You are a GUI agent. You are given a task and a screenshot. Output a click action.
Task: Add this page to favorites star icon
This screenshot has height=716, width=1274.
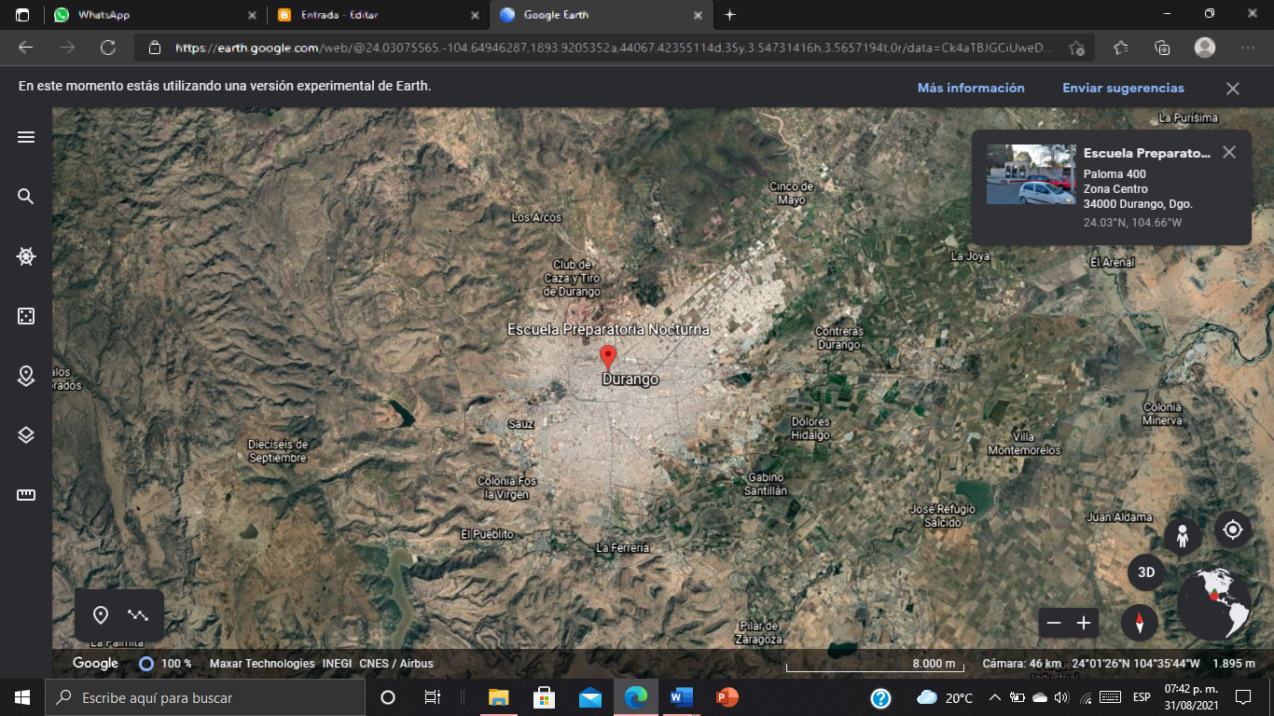[1076, 48]
